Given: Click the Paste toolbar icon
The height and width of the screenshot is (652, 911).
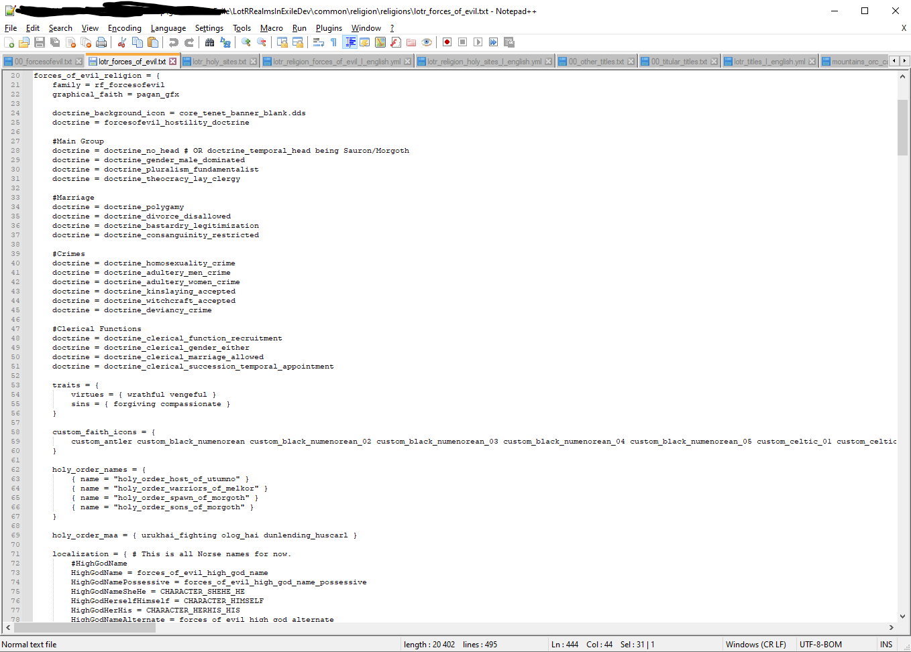Looking at the screenshot, I should click(x=153, y=42).
